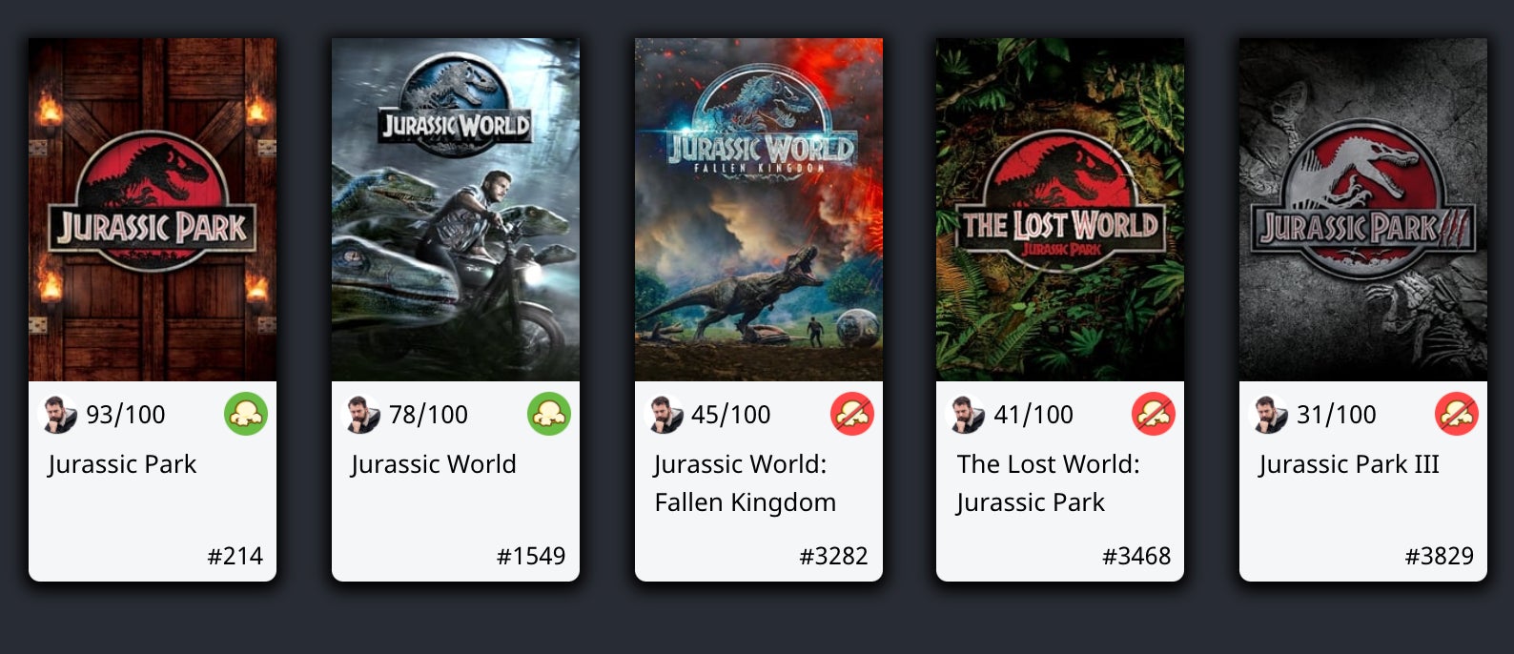Click the Jurassic World: Fallen Kingdom title

746,483
